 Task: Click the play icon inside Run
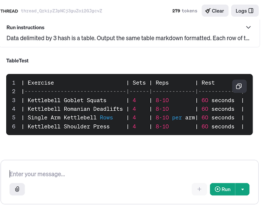point(218,189)
